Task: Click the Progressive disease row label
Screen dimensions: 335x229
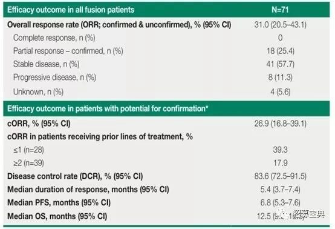Action: click(x=54, y=78)
